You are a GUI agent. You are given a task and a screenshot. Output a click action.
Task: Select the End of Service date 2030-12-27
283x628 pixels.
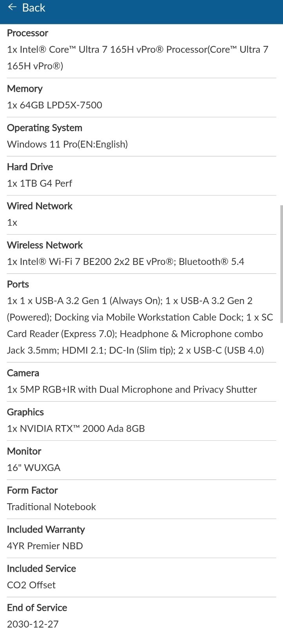coord(33,624)
